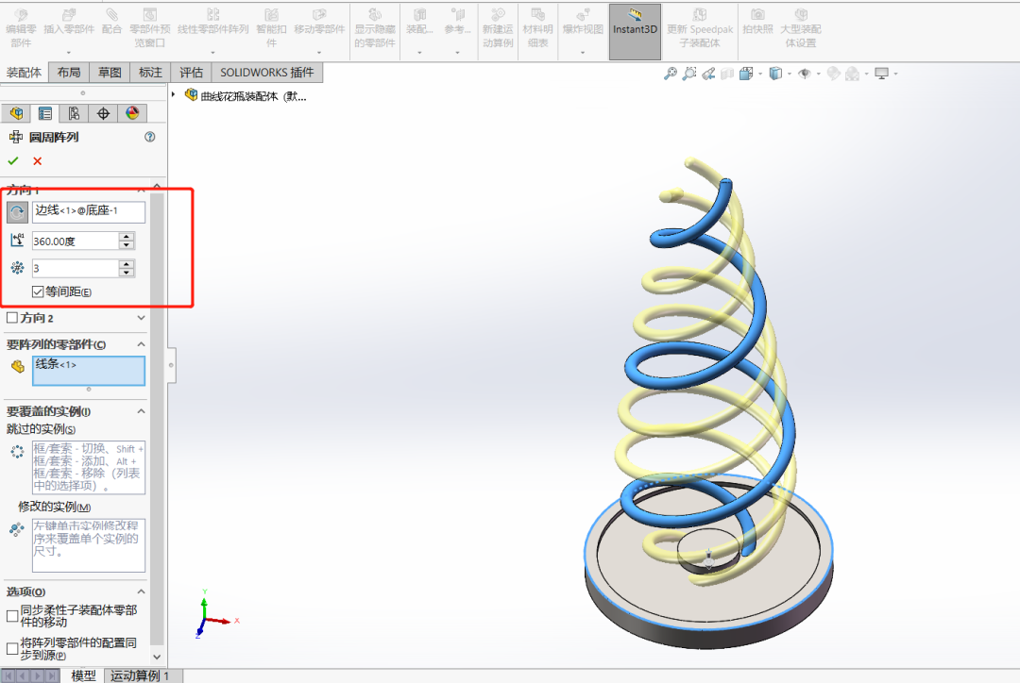Uncheck the 等间距 equal spacing checkbox
Screen dimensions: 1020x683
38,292
